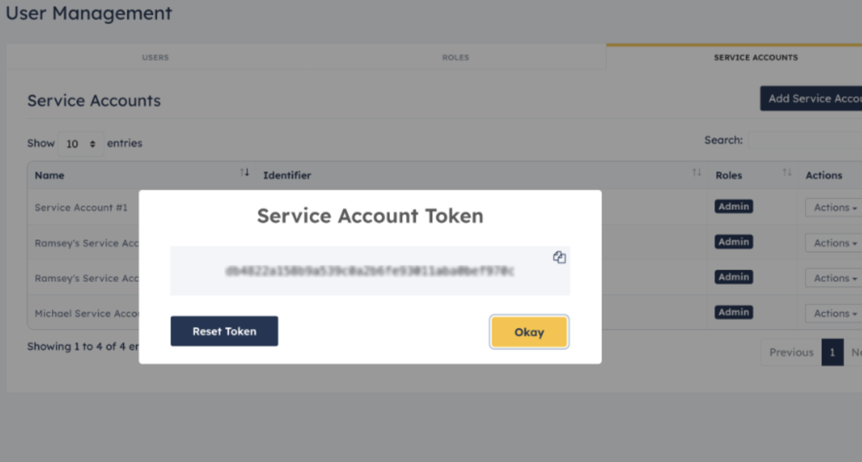Viewport: 862px width, 462px height.
Task: Confirm with the Okay button
Action: click(x=529, y=332)
